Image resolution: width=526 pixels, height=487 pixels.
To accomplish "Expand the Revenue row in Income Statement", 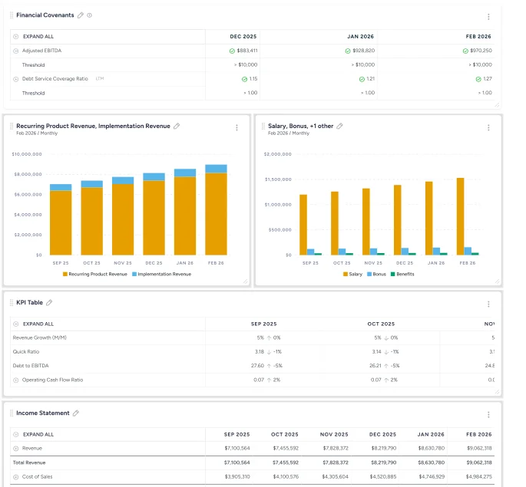I will pos(16,449).
